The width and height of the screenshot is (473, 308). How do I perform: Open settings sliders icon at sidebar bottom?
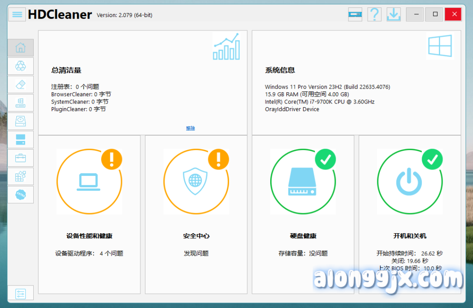tap(21, 293)
